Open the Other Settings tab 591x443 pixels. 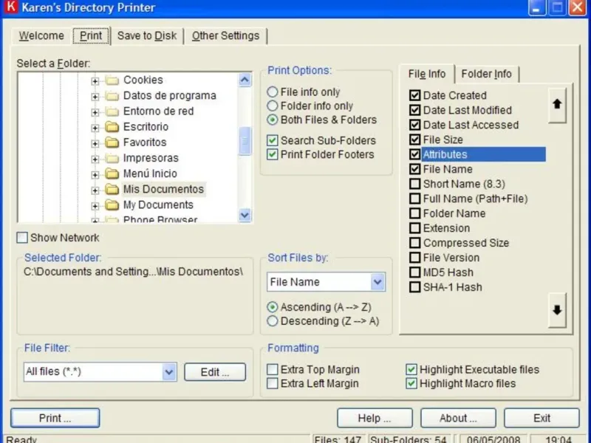(226, 35)
